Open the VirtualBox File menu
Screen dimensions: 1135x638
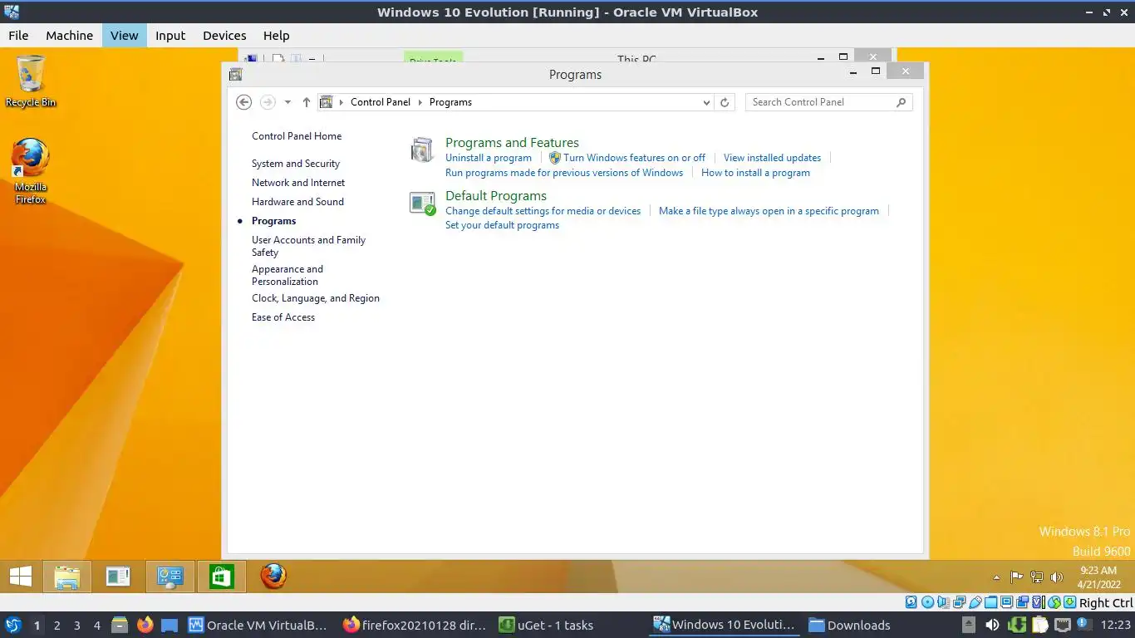pyautogui.click(x=18, y=35)
